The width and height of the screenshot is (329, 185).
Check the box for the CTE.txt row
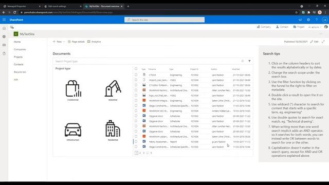click(x=136, y=75)
